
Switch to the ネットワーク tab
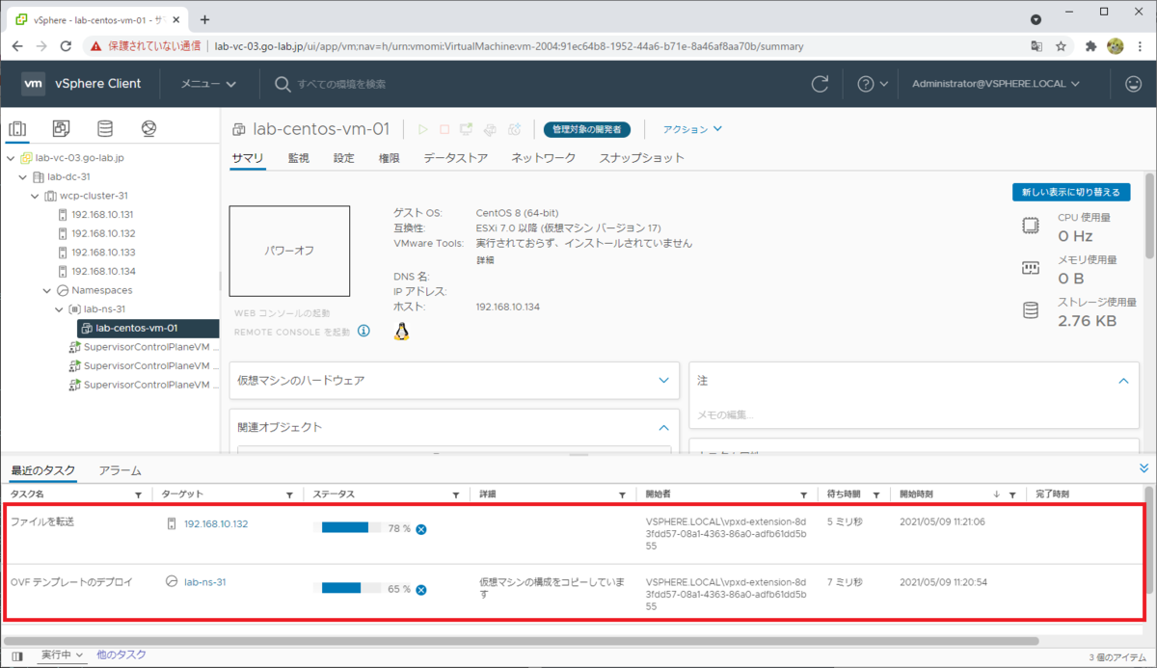pos(544,158)
